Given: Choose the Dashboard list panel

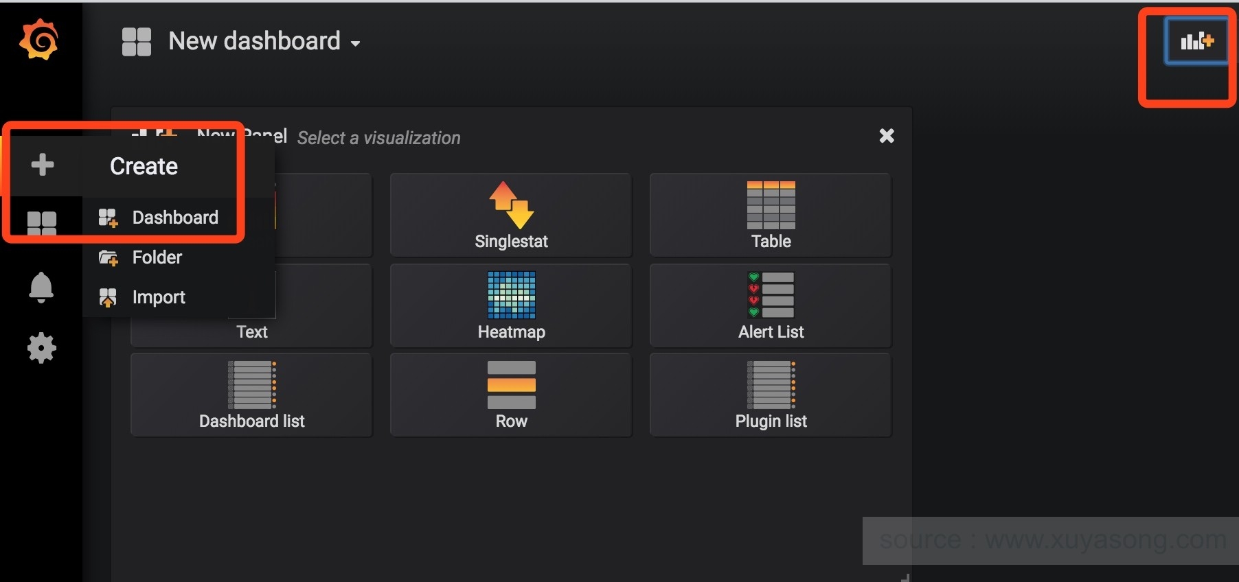Looking at the screenshot, I should (251, 395).
